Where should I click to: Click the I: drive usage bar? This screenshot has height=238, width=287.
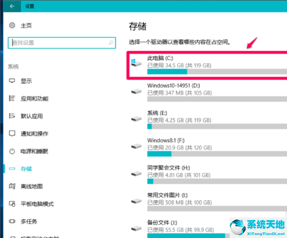point(217,209)
